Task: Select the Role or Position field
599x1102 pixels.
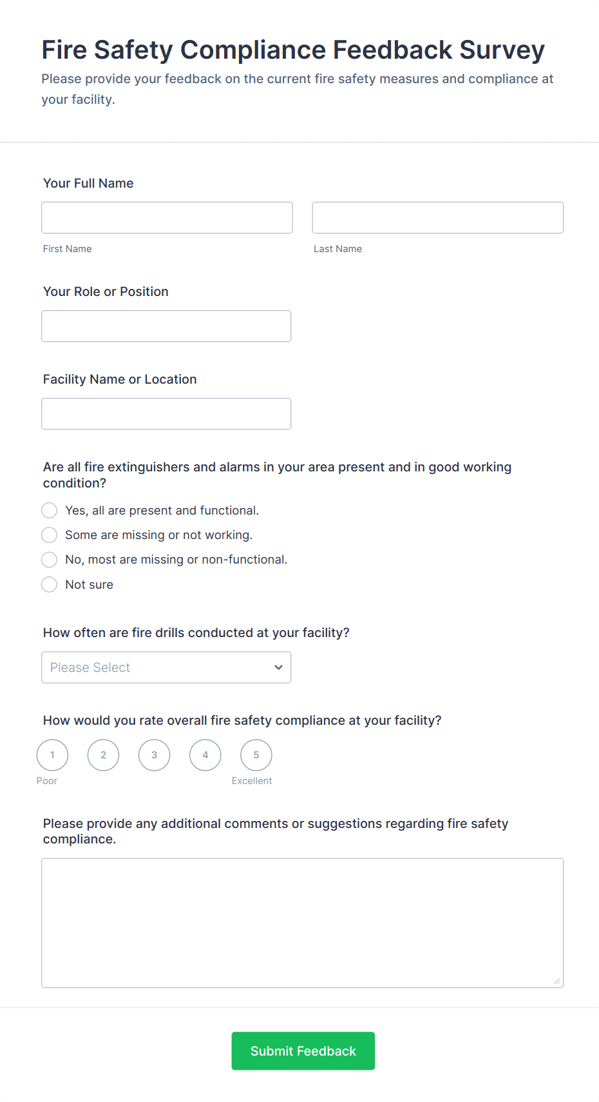Action: [x=166, y=326]
